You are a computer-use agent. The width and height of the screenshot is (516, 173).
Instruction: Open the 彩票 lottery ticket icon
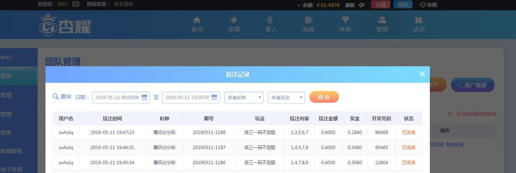[234, 20]
